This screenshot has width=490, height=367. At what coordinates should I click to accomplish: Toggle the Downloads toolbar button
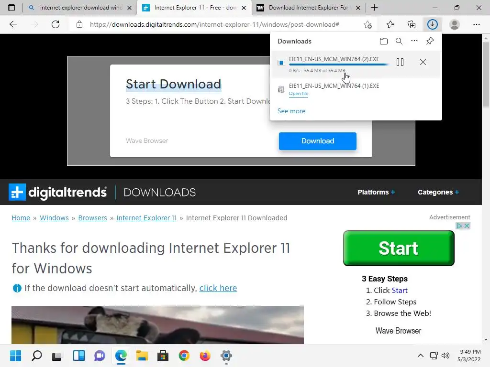pyautogui.click(x=433, y=24)
